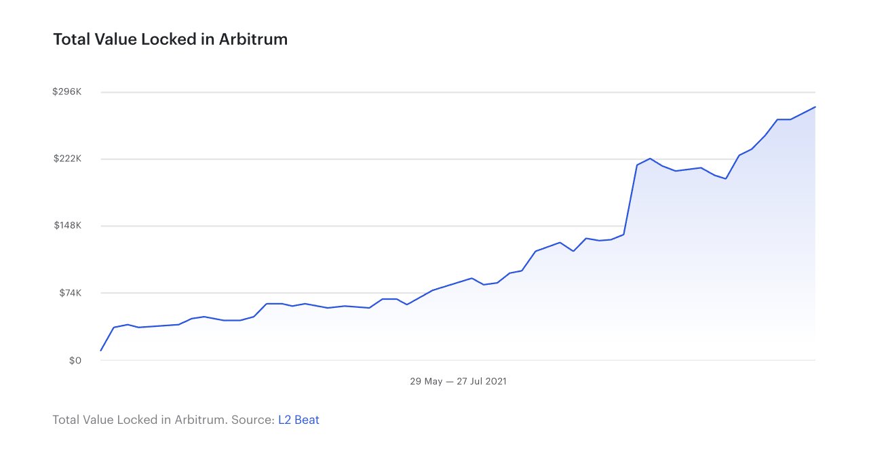
Task: Open the L2 Beat source link
Action: pyautogui.click(x=298, y=420)
